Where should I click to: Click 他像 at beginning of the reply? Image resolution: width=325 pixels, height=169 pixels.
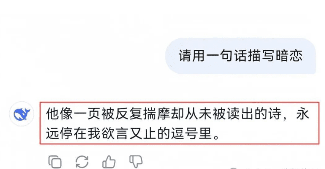60,114
